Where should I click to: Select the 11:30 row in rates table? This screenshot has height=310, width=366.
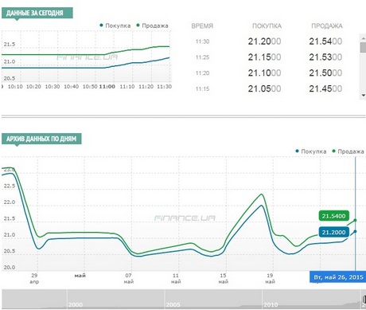click(268, 41)
